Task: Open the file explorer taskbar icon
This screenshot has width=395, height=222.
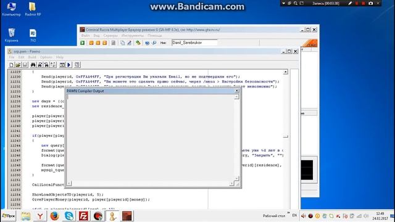Action: (x=25, y=216)
